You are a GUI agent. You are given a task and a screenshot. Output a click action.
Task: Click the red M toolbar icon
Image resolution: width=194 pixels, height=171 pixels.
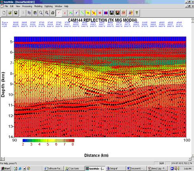(100, 13)
